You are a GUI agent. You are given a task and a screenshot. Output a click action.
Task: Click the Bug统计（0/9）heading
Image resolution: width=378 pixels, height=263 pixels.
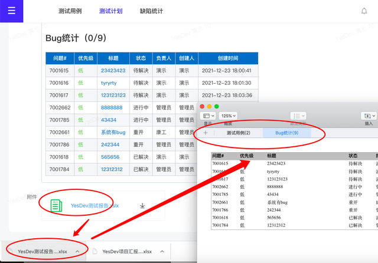point(76,38)
